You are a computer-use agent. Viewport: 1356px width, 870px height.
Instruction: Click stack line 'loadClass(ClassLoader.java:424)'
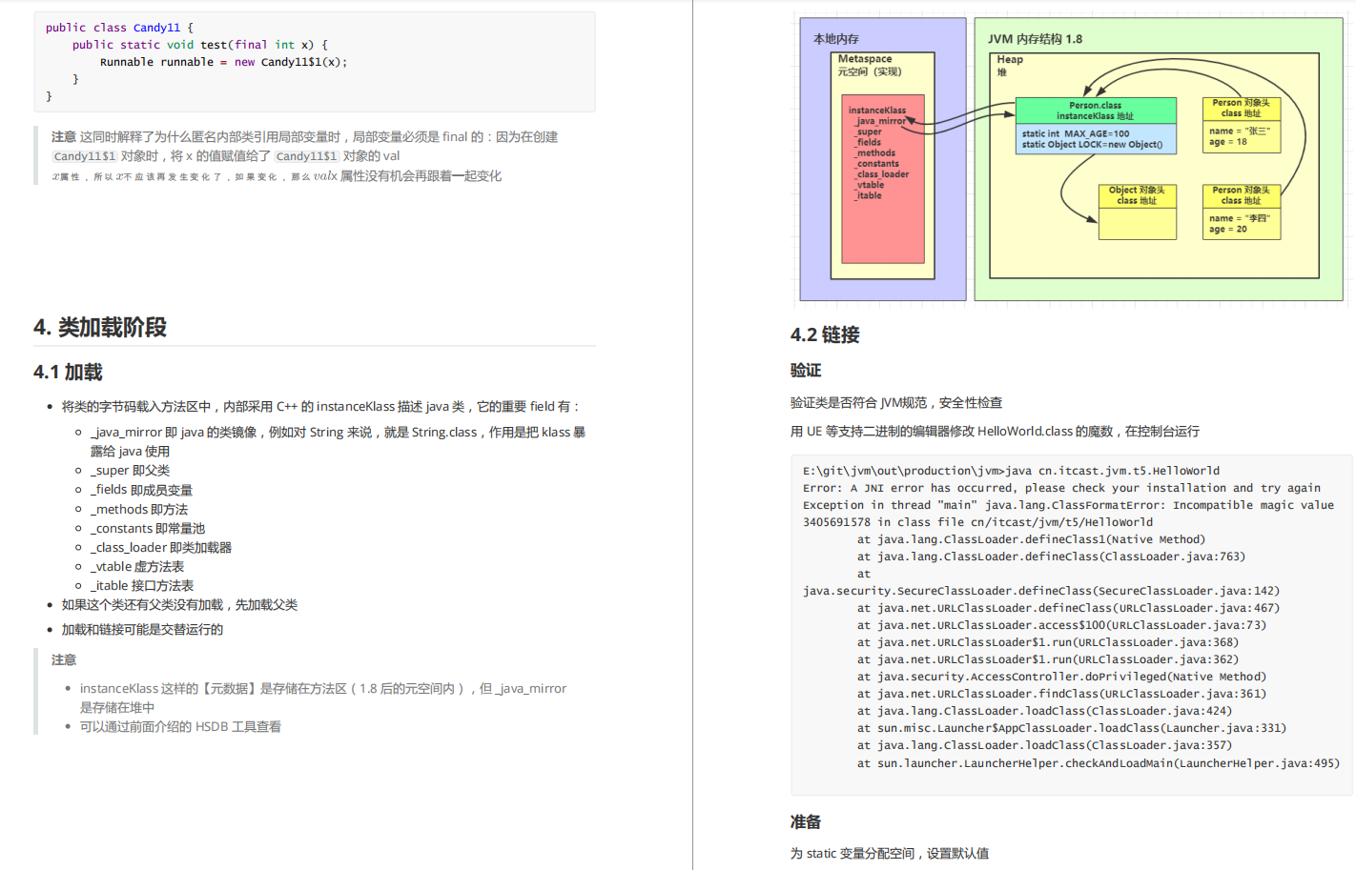pos(1044,711)
